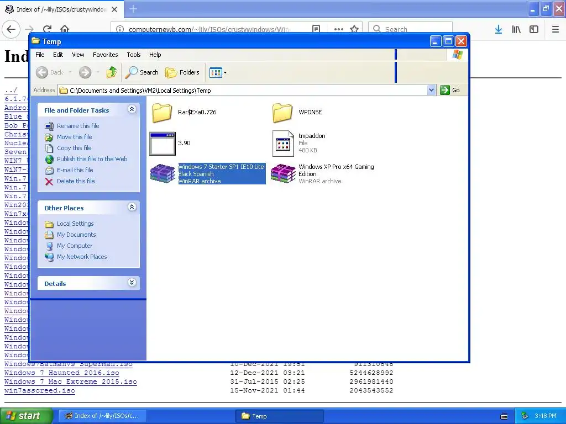Select the 3.90 application icon
This screenshot has height=424, width=566.
click(163, 144)
